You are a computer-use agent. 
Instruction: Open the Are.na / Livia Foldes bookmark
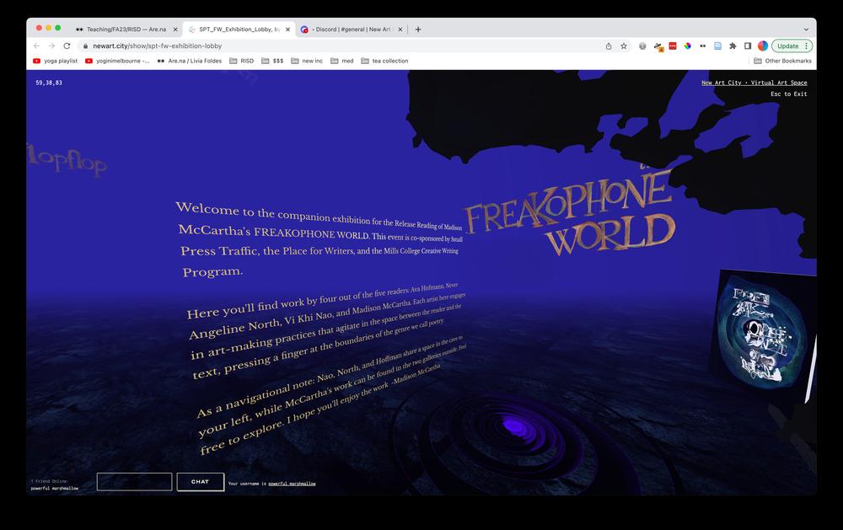coord(189,62)
